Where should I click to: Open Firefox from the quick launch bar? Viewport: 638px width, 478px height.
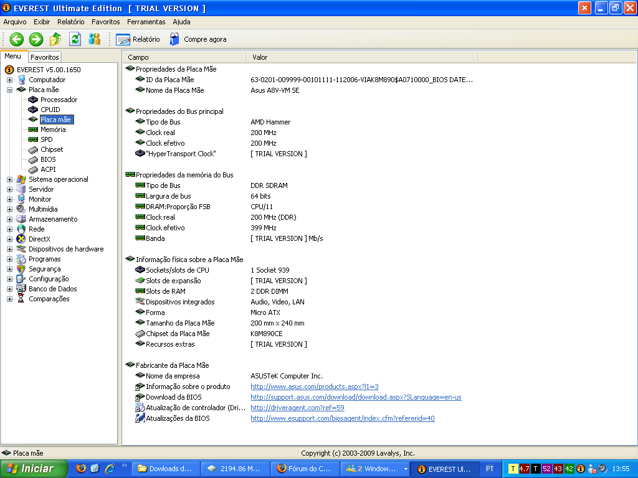80,468
